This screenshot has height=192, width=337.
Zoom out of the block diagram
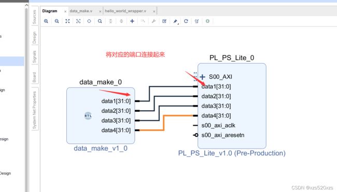click(57, 21)
